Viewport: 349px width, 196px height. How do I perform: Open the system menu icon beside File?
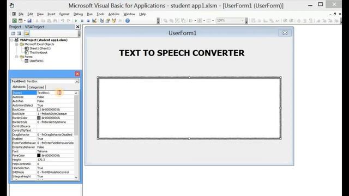pos(14,14)
